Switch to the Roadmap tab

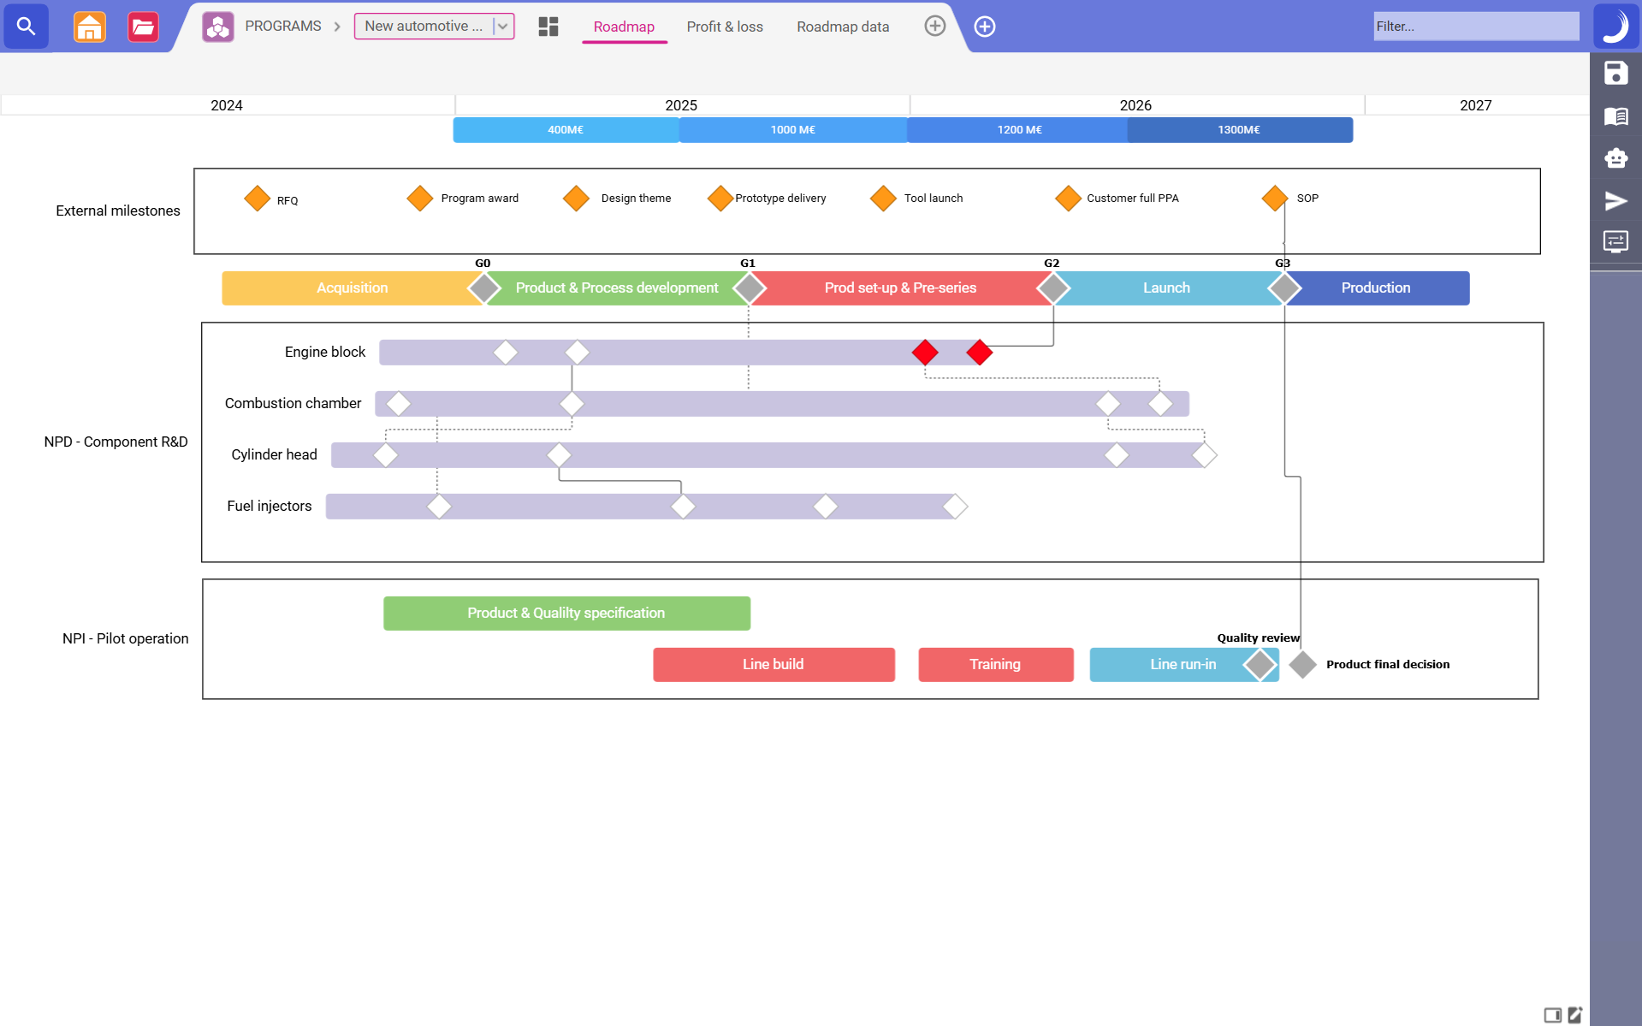click(624, 27)
